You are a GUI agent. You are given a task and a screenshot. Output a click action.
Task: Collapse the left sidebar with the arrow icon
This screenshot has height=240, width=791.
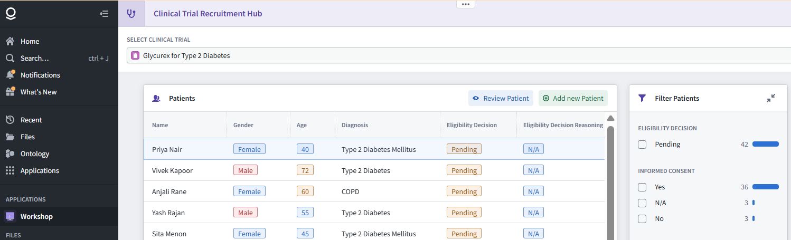click(104, 14)
